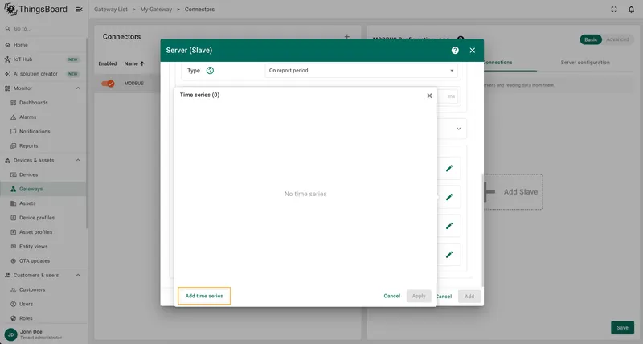Select the MODBUS connector row
The width and height of the screenshot is (643, 344).
pos(128,84)
